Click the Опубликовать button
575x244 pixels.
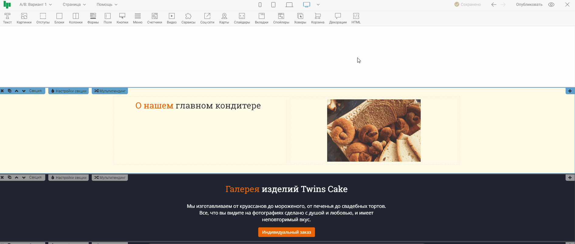click(x=529, y=5)
